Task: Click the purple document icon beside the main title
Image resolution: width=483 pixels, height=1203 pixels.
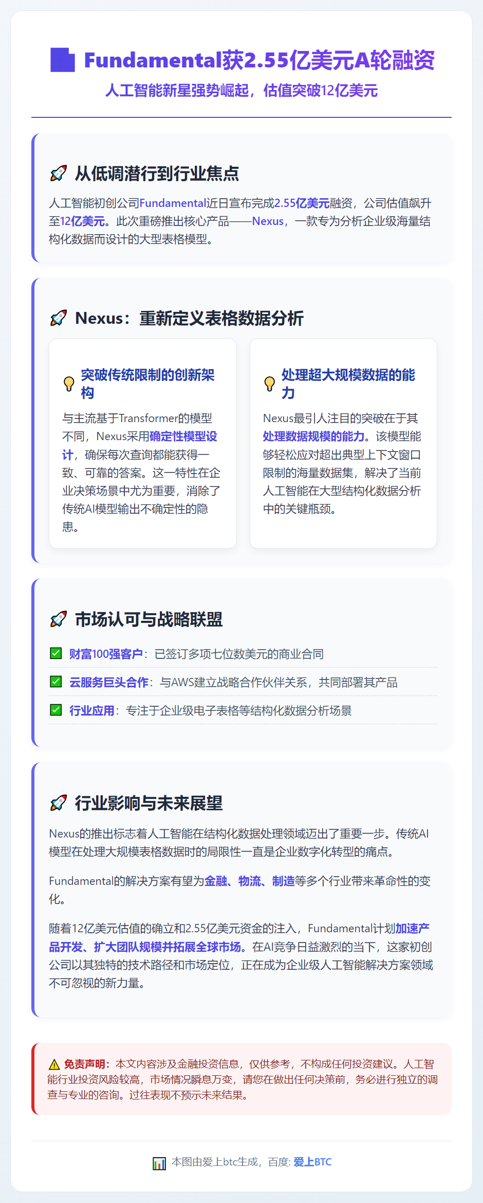Action: point(63,60)
